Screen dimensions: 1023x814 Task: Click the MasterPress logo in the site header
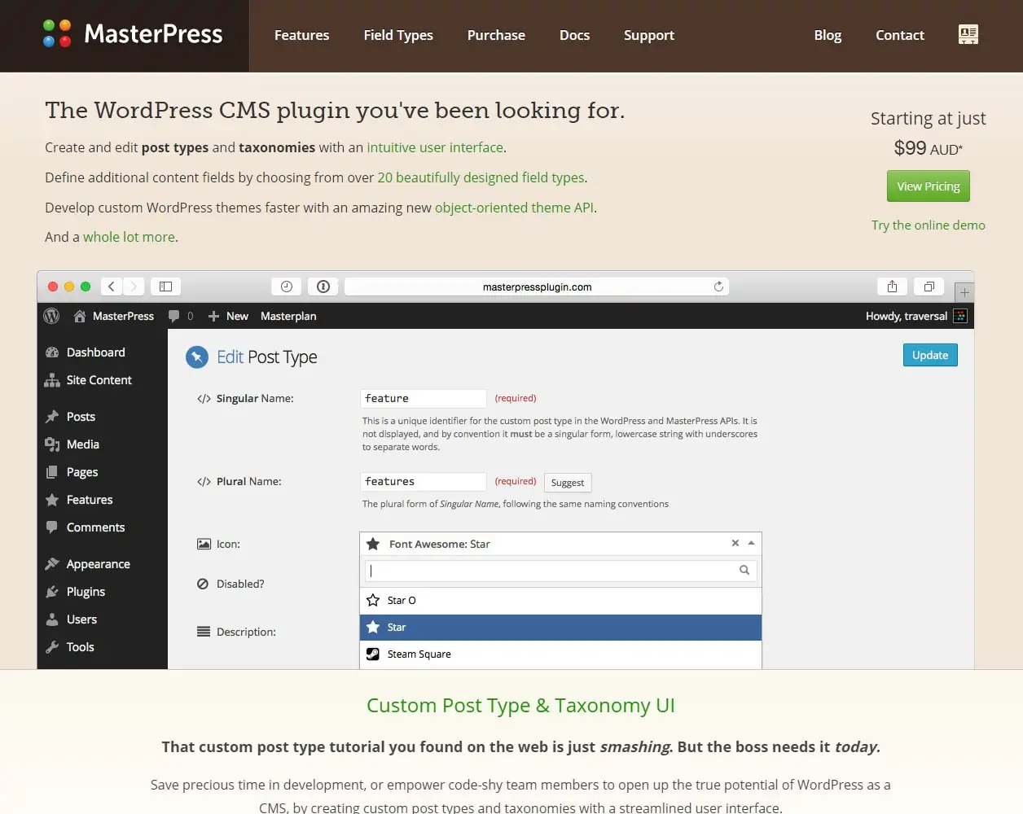click(132, 34)
